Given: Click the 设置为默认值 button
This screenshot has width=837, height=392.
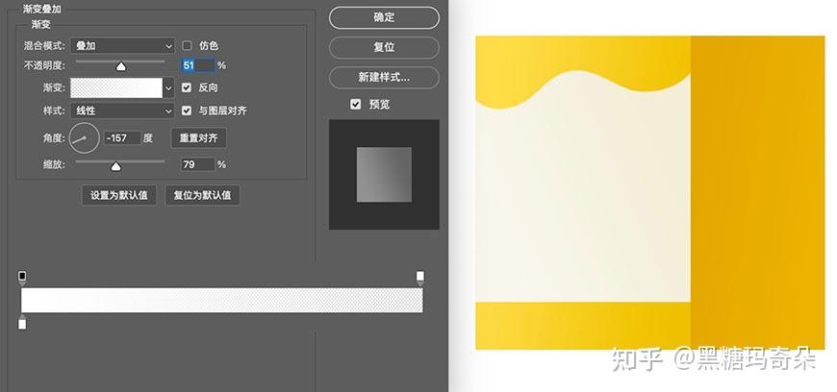Looking at the screenshot, I should pyautogui.click(x=119, y=195).
